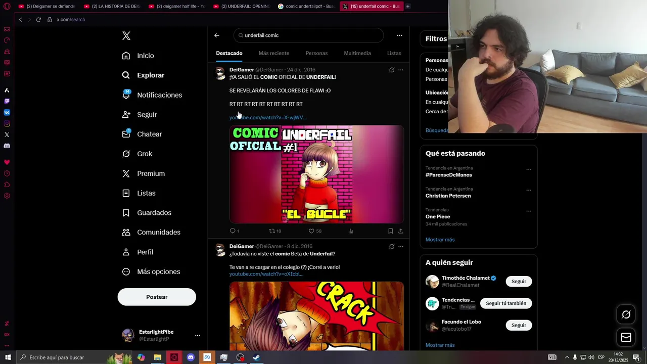Screen dimensions: 647x364
Task: Repost the COMIC OFICIAL post with 18 reposts
Action: pos(275,231)
